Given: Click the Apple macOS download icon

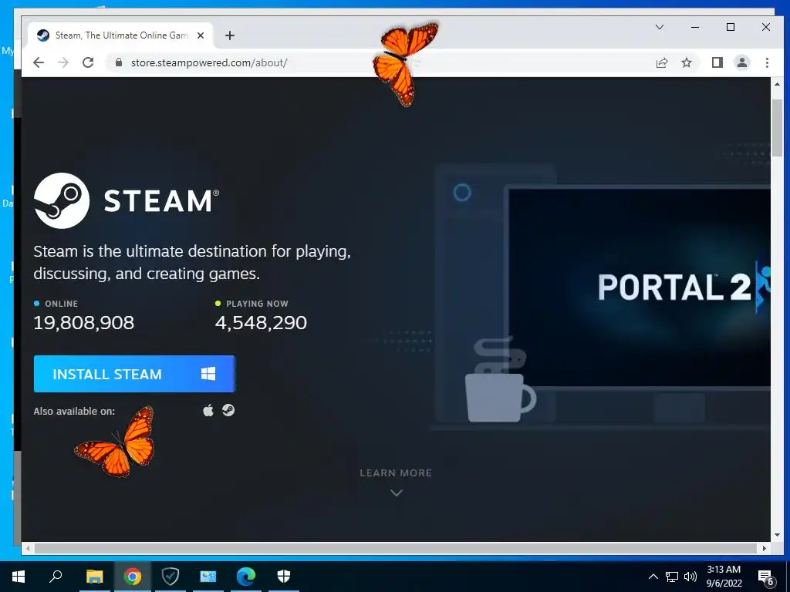Looking at the screenshot, I should (208, 411).
